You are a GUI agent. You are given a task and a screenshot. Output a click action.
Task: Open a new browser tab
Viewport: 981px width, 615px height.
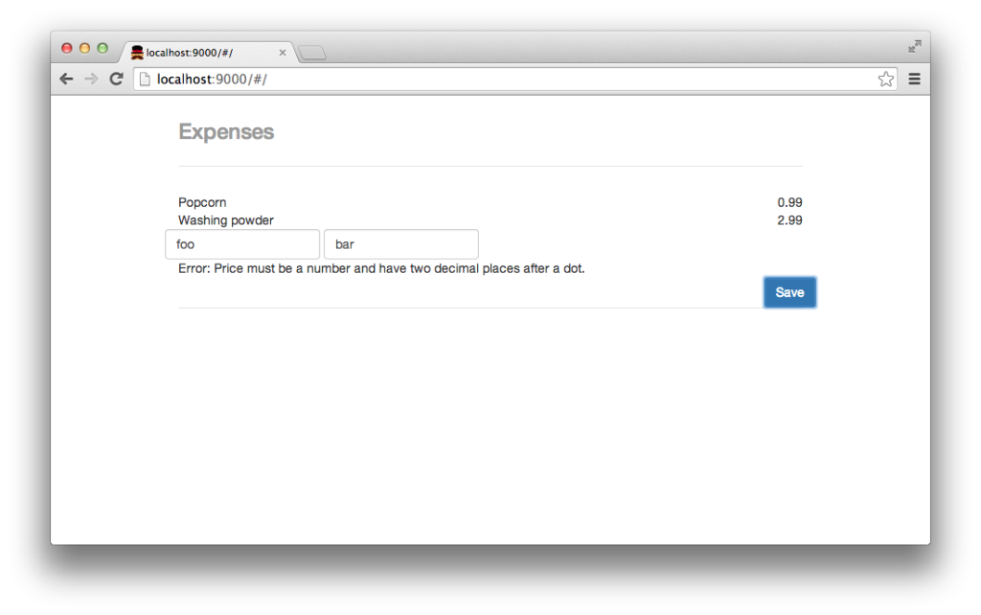(312, 53)
